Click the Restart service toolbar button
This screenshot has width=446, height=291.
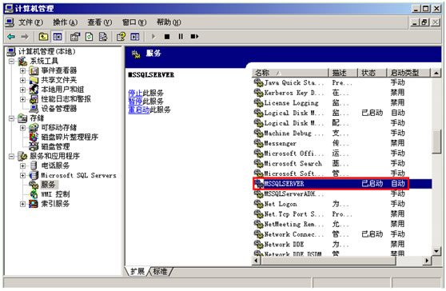194,37
